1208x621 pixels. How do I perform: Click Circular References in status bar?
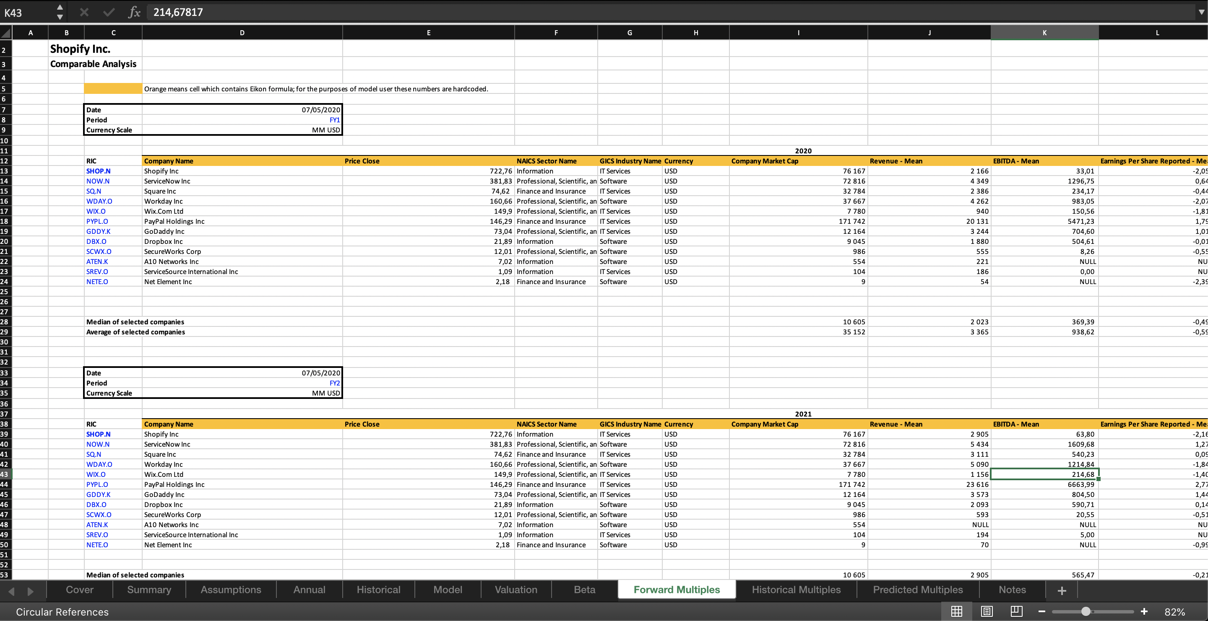[x=62, y=612]
